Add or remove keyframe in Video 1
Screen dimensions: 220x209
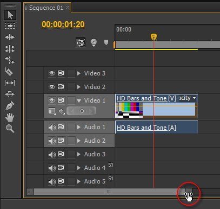click(82, 111)
